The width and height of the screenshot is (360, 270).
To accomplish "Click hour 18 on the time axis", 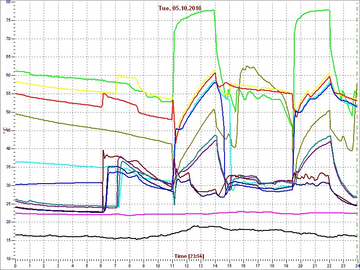I will [272, 265].
